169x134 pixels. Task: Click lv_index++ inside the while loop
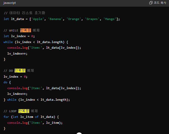pos(17,54)
